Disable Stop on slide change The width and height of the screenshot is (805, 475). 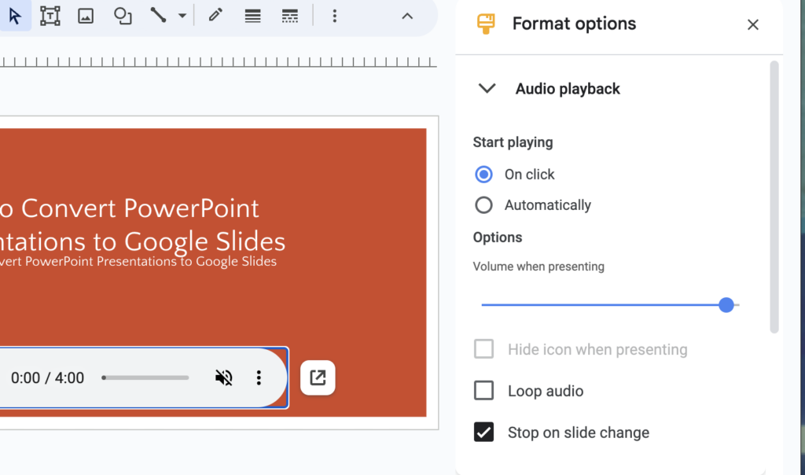coord(483,432)
